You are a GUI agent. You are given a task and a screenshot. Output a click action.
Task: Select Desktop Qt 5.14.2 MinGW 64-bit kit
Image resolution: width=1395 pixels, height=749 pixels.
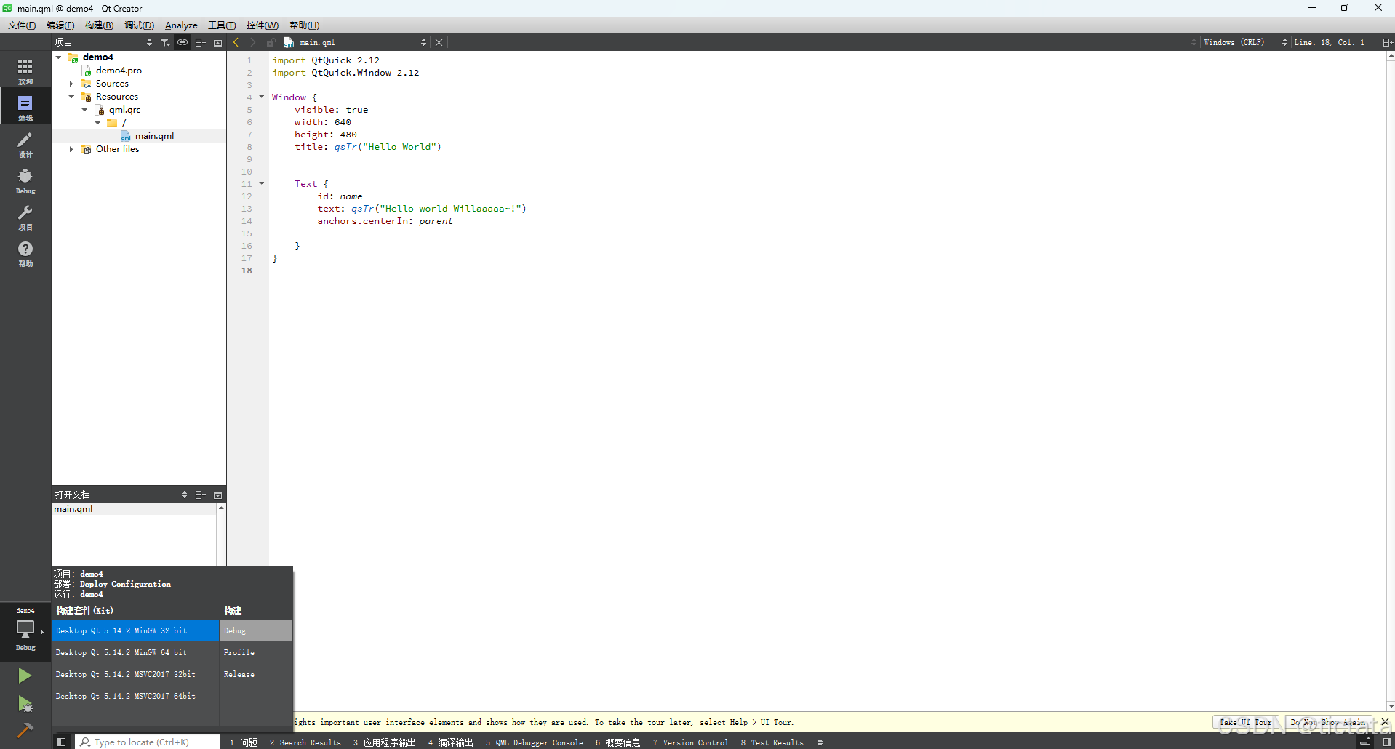pyautogui.click(x=135, y=652)
